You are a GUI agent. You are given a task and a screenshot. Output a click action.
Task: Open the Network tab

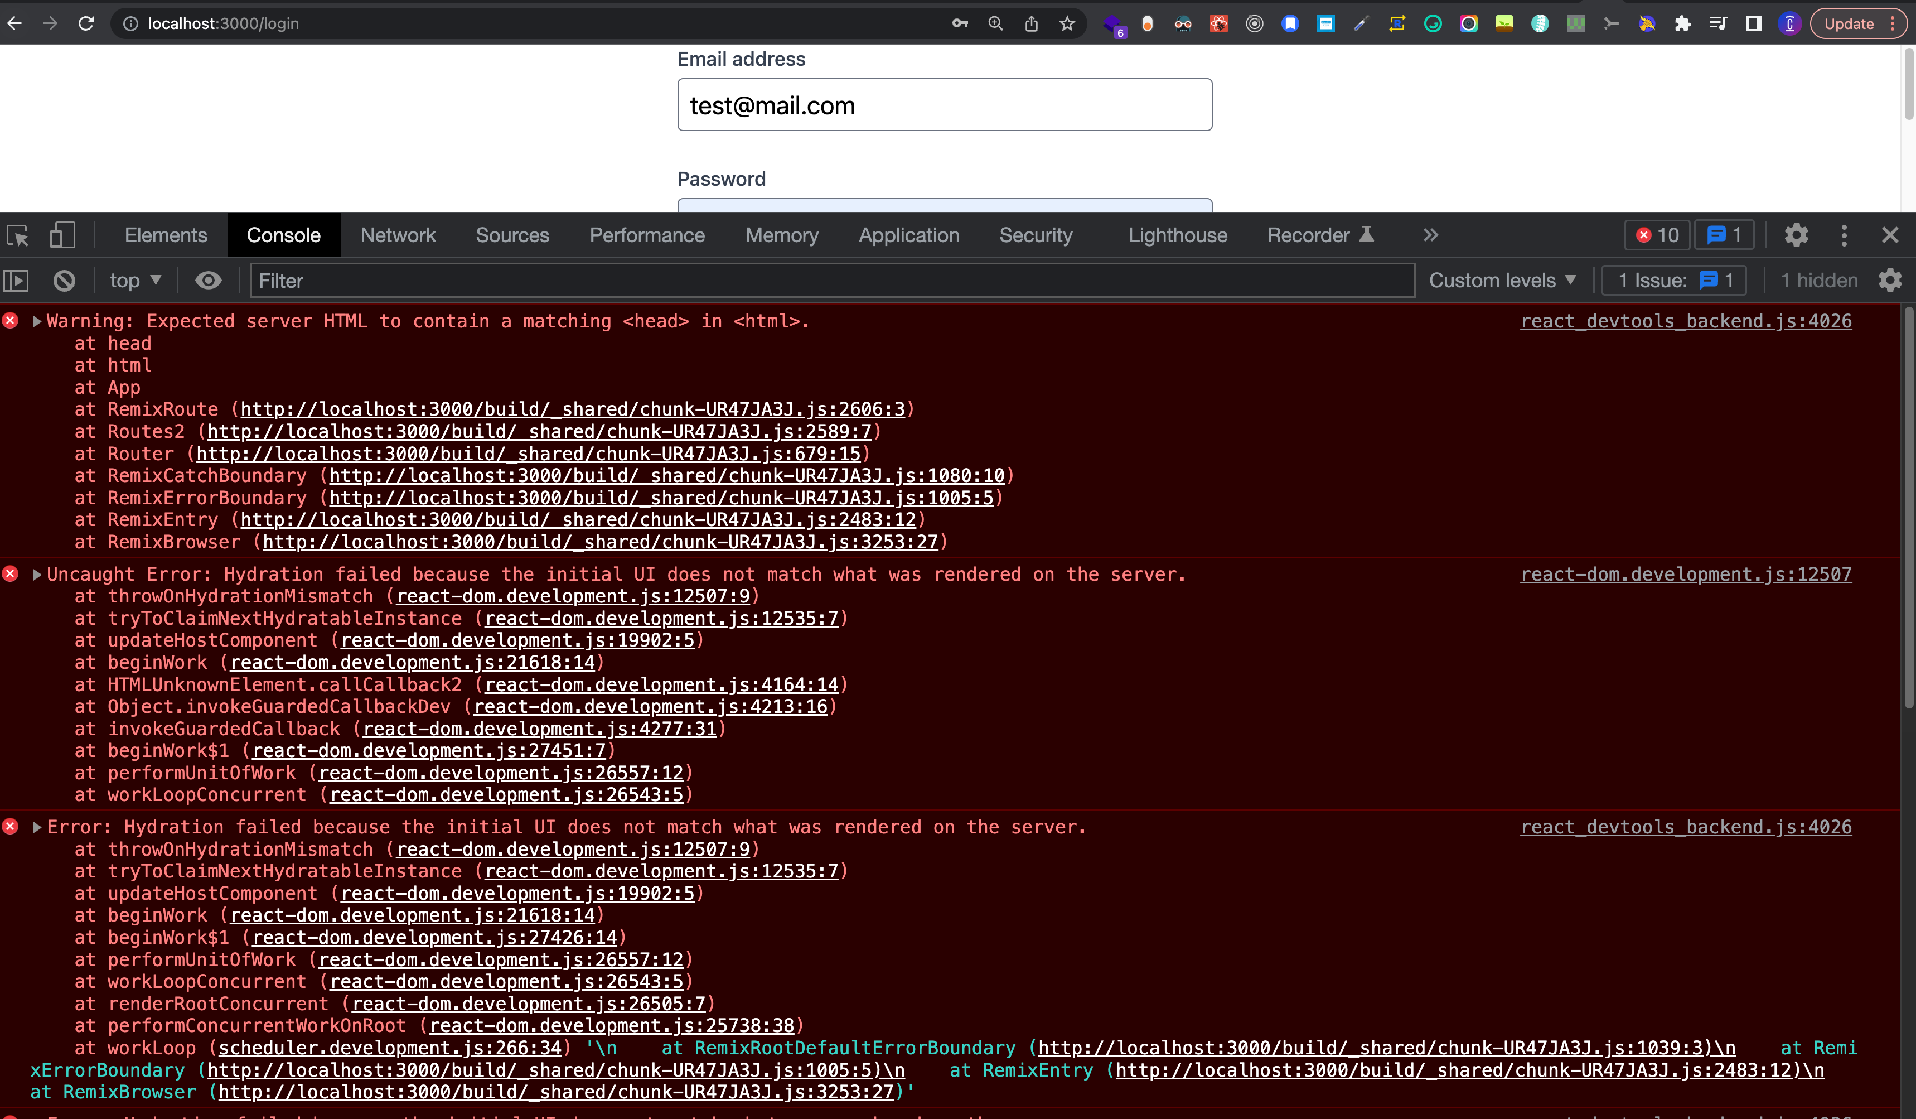pyautogui.click(x=398, y=235)
